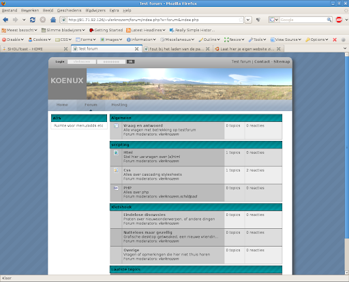
Task: Open the Adblock Plus icon
Action: pyautogui.click(x=339, y=20)
